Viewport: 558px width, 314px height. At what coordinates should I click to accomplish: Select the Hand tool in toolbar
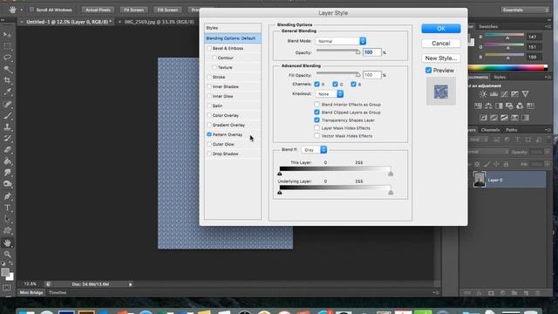pyautogui.click(x=7, y=243)
